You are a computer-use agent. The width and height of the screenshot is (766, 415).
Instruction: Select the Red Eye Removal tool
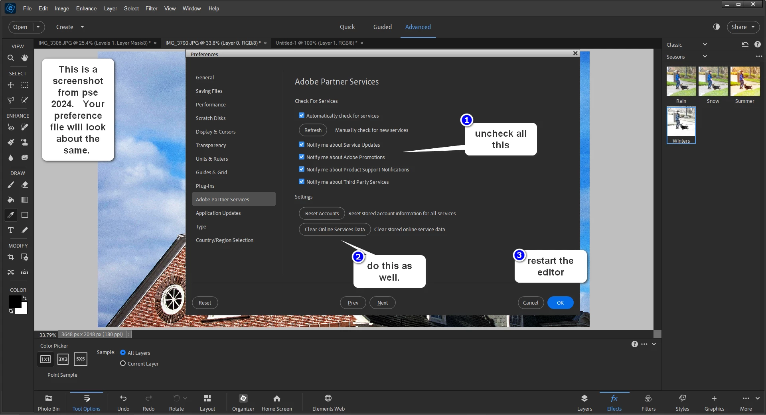tap(11, 128)
